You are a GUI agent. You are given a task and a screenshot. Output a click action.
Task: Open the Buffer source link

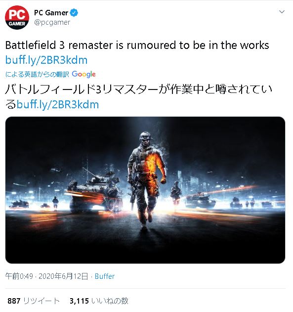tap(105, 276)
